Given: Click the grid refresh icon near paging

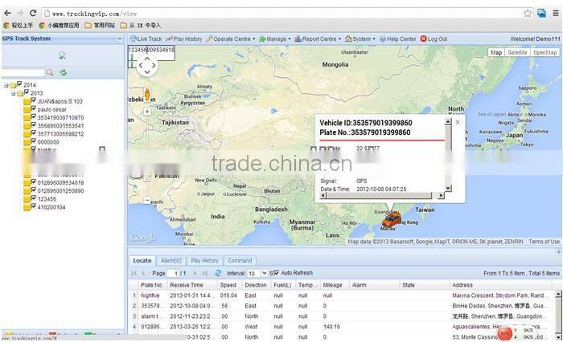Looking at the screenshot, I should point(217,273).
